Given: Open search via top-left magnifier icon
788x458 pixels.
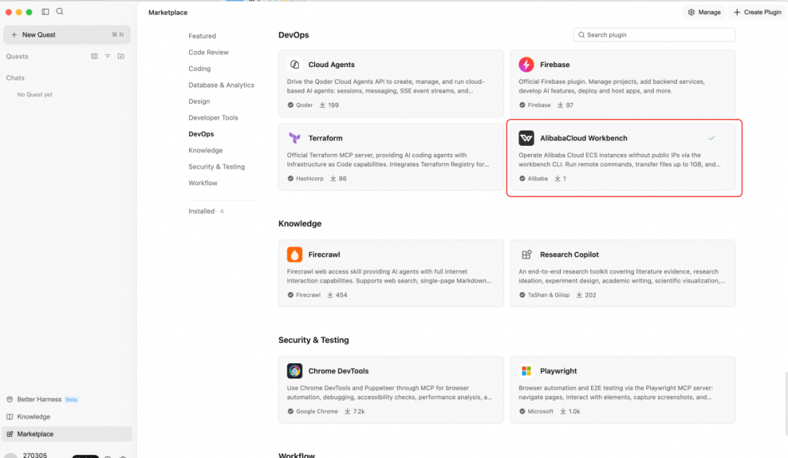Looking at the screenshot, I should (x=60, y=12).
